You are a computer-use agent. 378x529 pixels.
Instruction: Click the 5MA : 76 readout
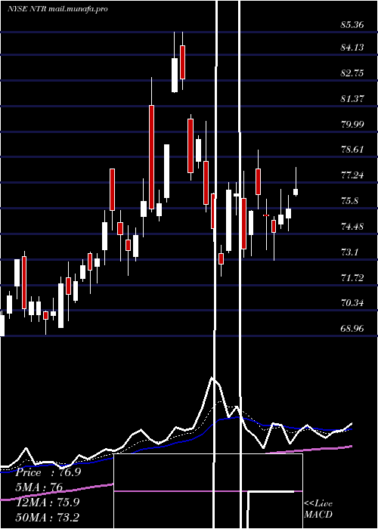39,487
